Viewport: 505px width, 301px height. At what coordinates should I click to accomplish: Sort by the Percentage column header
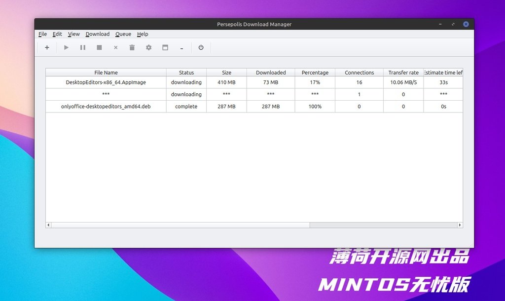pos(315,73)
